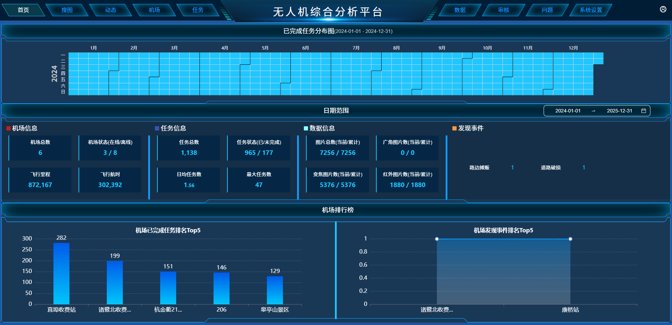Click the start date 2024-01-01 field
The width and height of the screenshot is (672, 325).
click(568, 111)
